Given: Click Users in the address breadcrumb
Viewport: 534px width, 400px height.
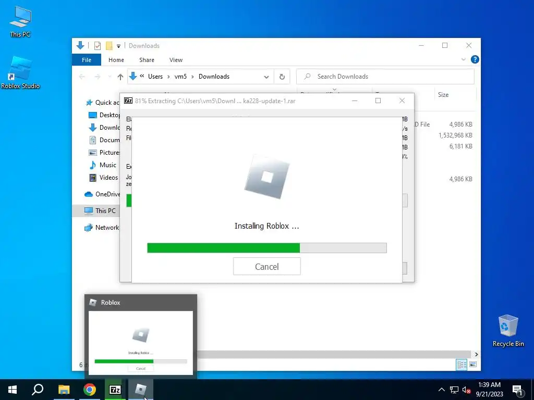Looking at the screenshot, I should click(x=155, y=77).
